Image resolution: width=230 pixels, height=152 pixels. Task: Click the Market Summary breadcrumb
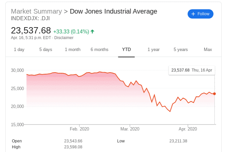coord(36,12)
